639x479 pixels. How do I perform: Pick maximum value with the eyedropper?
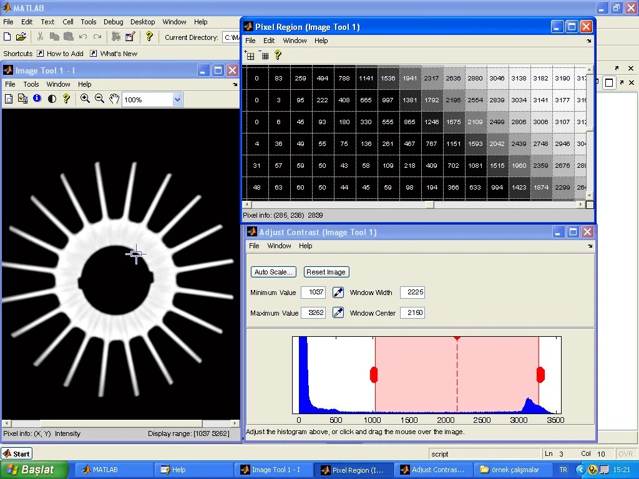(338, 312)
